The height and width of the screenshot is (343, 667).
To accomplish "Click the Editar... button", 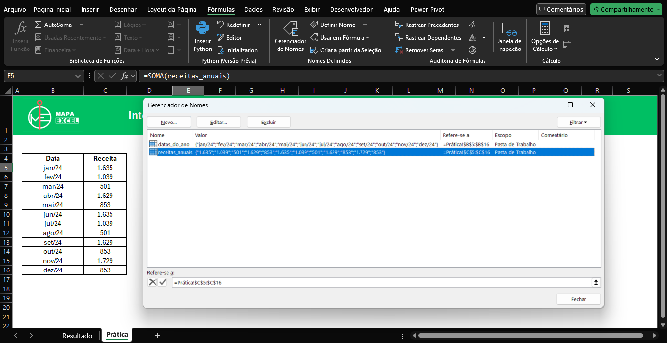I will pyautogui.click(x=219, y=122).
